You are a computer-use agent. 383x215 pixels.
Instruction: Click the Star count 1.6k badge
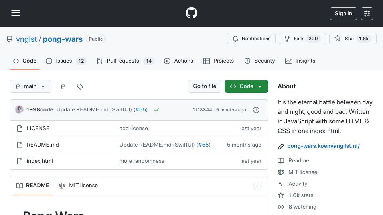(x=364, y=39)
